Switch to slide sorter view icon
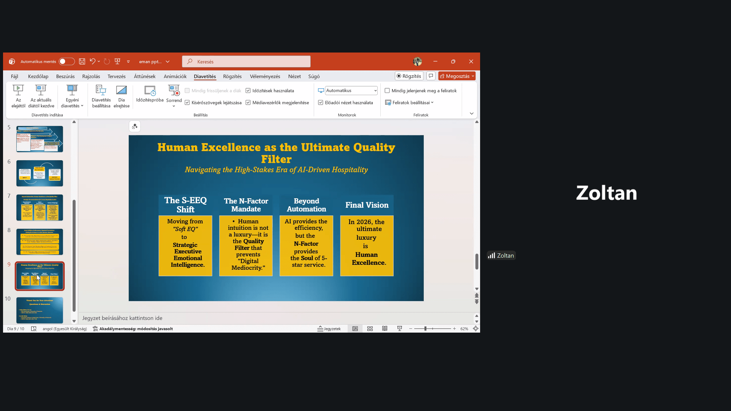This screenshot has height=411, width=731. point(370,329)
